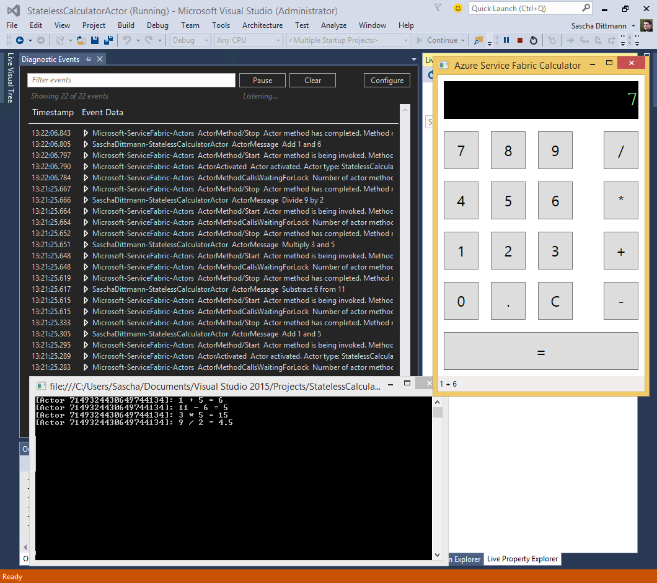
Task: Open the Any CPU platform dropdown
Action: 278,40
